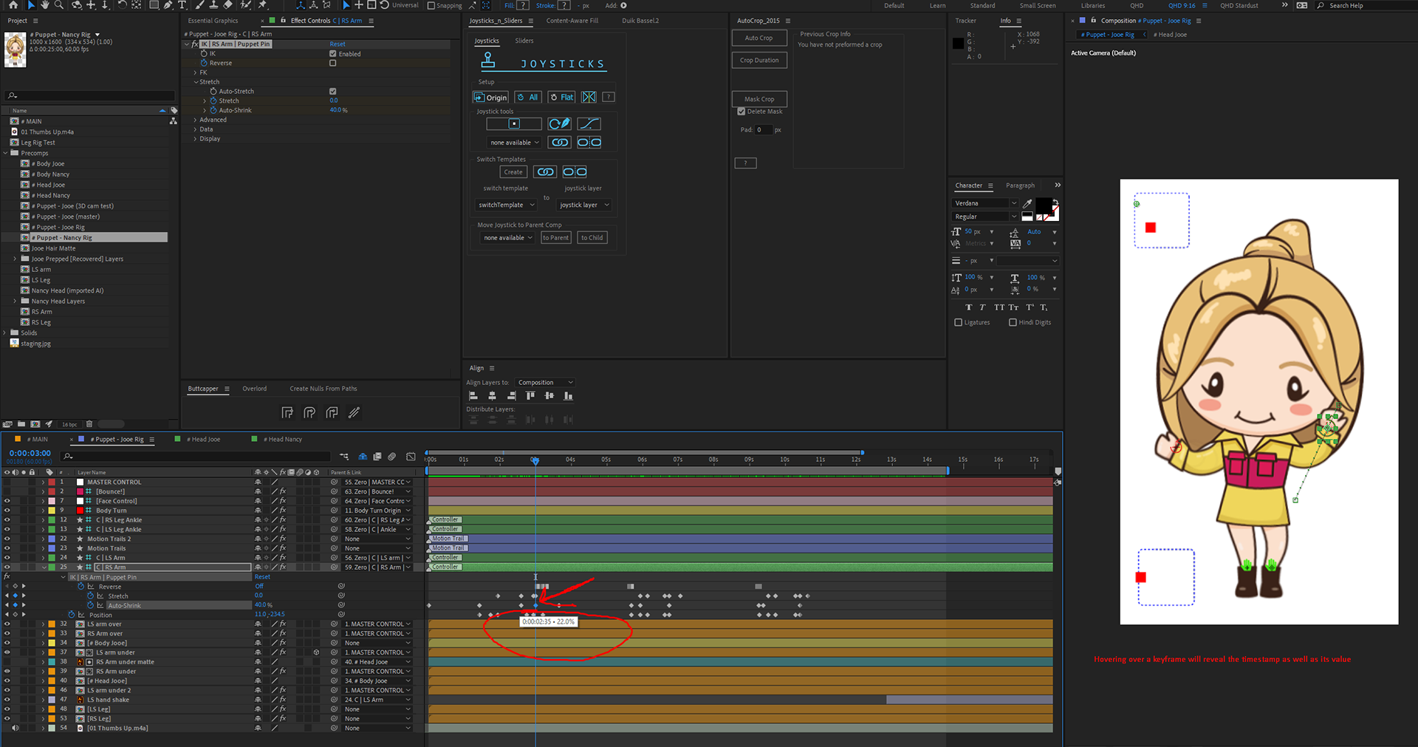Open the Regular font style dropdown
The image size is (1418, 747).
click(985, 216)
